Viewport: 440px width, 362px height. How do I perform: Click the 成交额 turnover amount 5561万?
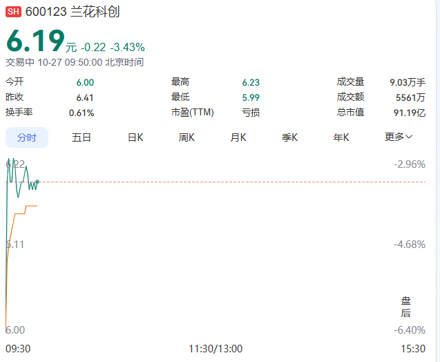click(x=410, y=97)
